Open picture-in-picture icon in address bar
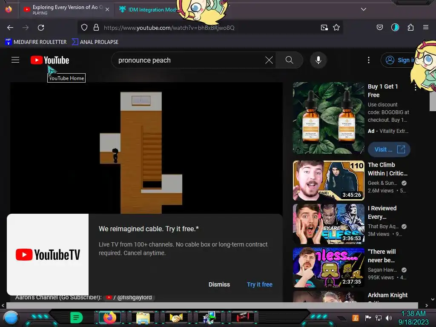This screenshot has height=327, width=436. tap(324, 28)
